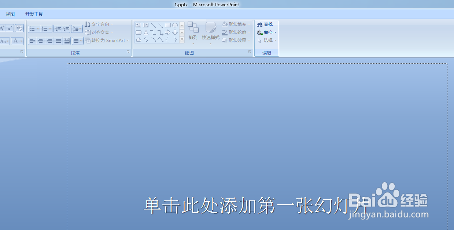Choose the Right Arrow block shape
The image size is (454, 230).
coord(168,32)
